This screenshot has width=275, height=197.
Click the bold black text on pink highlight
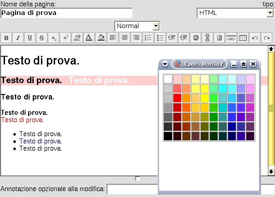pyautogui.click(x=31, y=80)
